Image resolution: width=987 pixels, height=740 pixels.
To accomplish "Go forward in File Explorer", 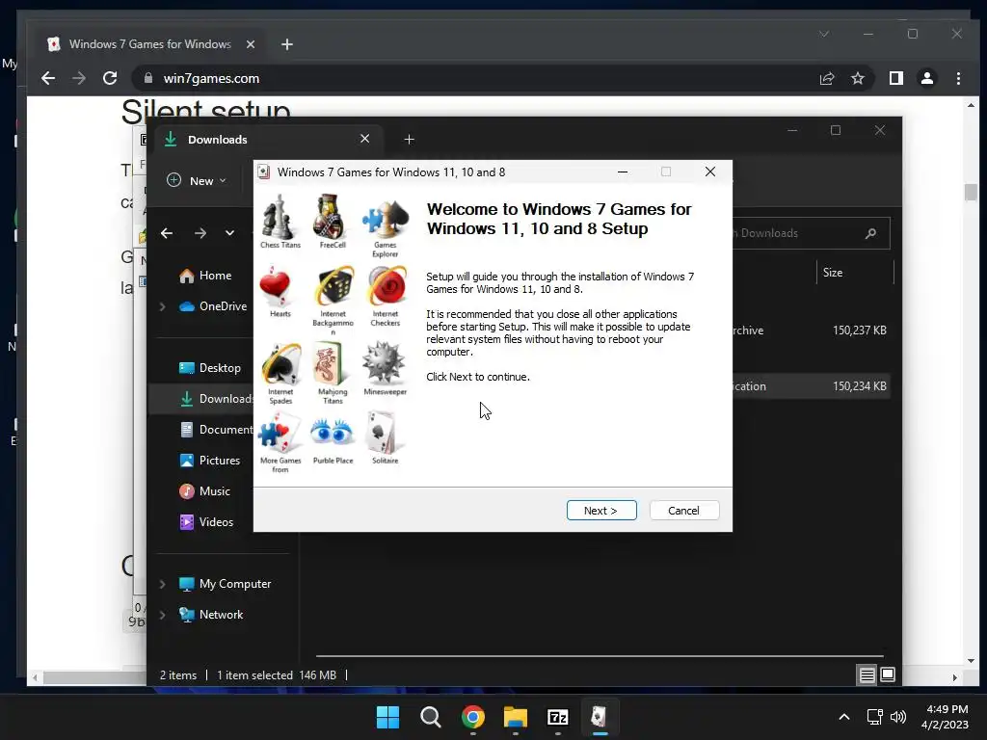I will tap(200, 233).
